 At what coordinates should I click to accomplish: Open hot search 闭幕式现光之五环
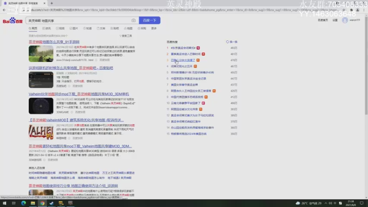[x=182, y=66]
